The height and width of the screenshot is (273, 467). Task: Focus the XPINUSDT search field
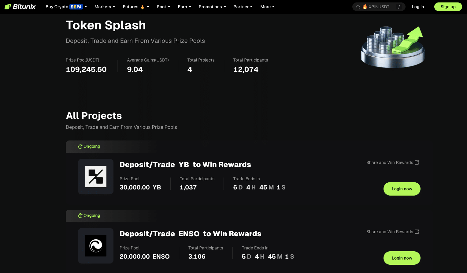[379, 7]
